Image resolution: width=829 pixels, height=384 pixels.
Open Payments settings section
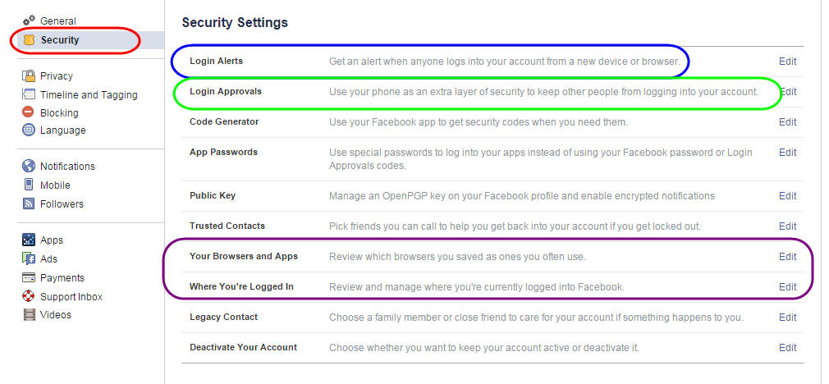point(62,278)
